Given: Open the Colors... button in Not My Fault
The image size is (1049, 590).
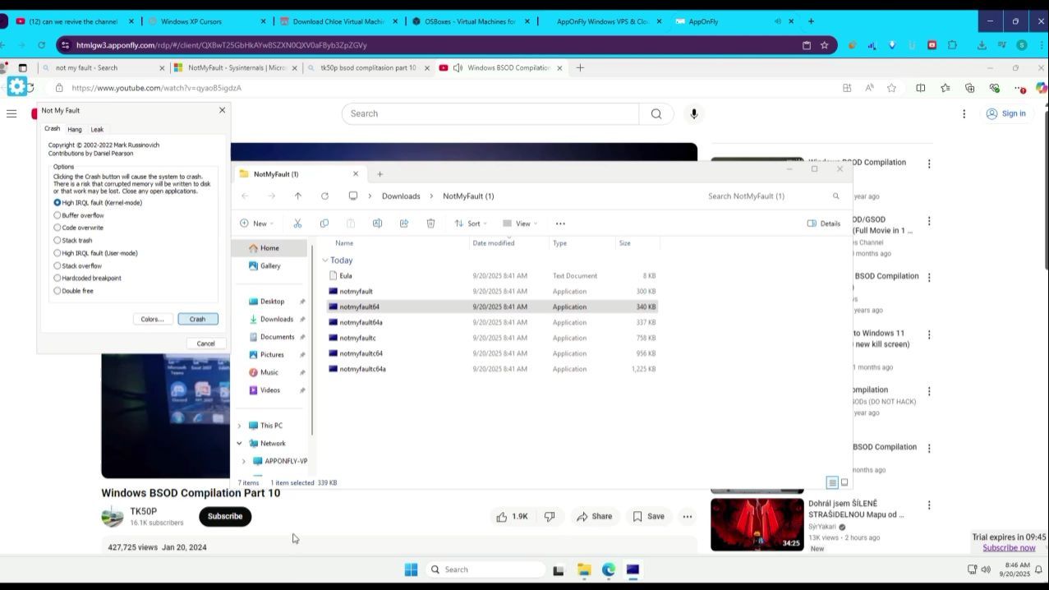Looking at the screenshot, I should point(152,320).
